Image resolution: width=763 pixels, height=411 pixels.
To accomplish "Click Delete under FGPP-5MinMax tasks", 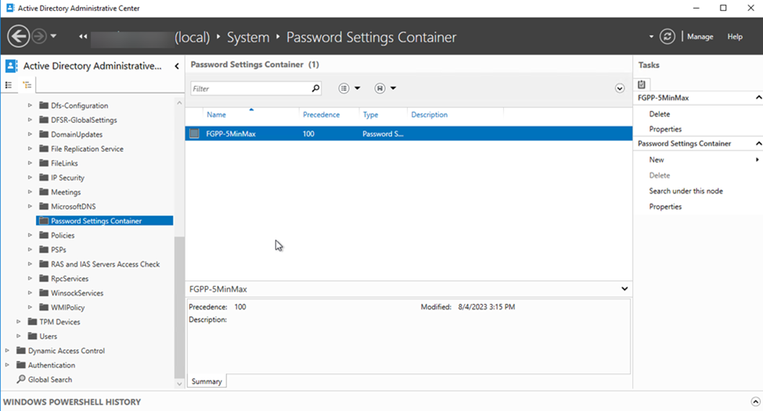I will coord(659,114).
